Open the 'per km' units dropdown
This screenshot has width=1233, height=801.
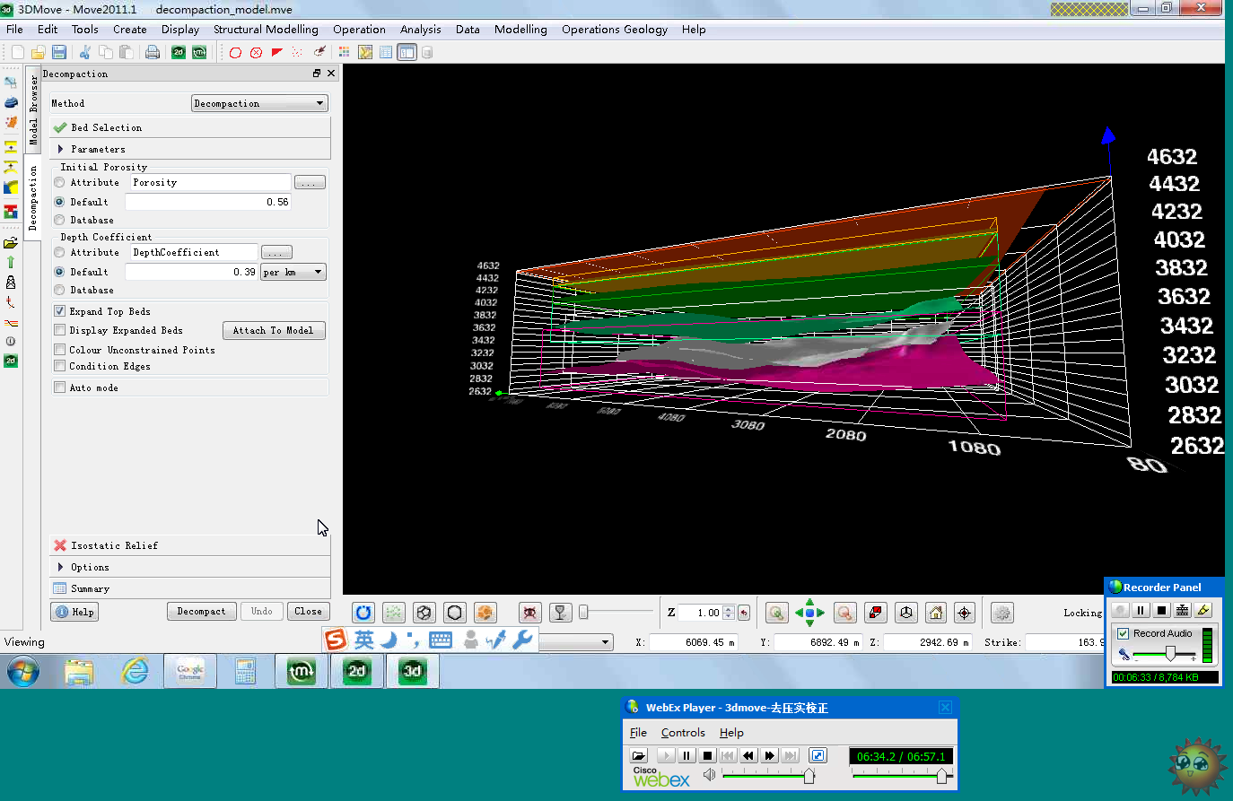tap(293, 272)
